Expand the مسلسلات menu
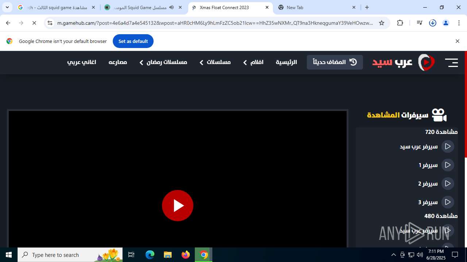Screen dimensions: 467x262 [x=215, y=62]
